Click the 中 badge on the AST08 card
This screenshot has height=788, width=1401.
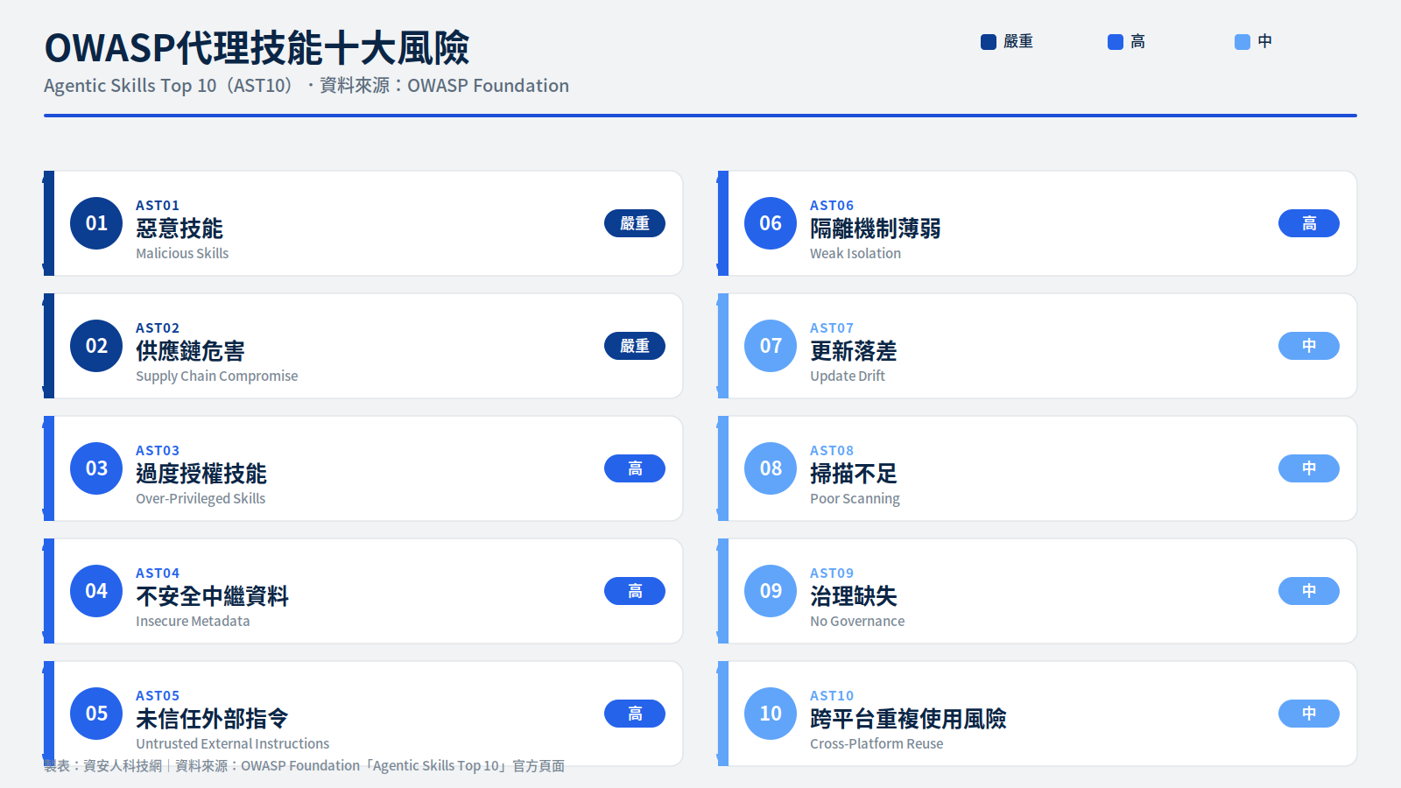click(1309, 468)
